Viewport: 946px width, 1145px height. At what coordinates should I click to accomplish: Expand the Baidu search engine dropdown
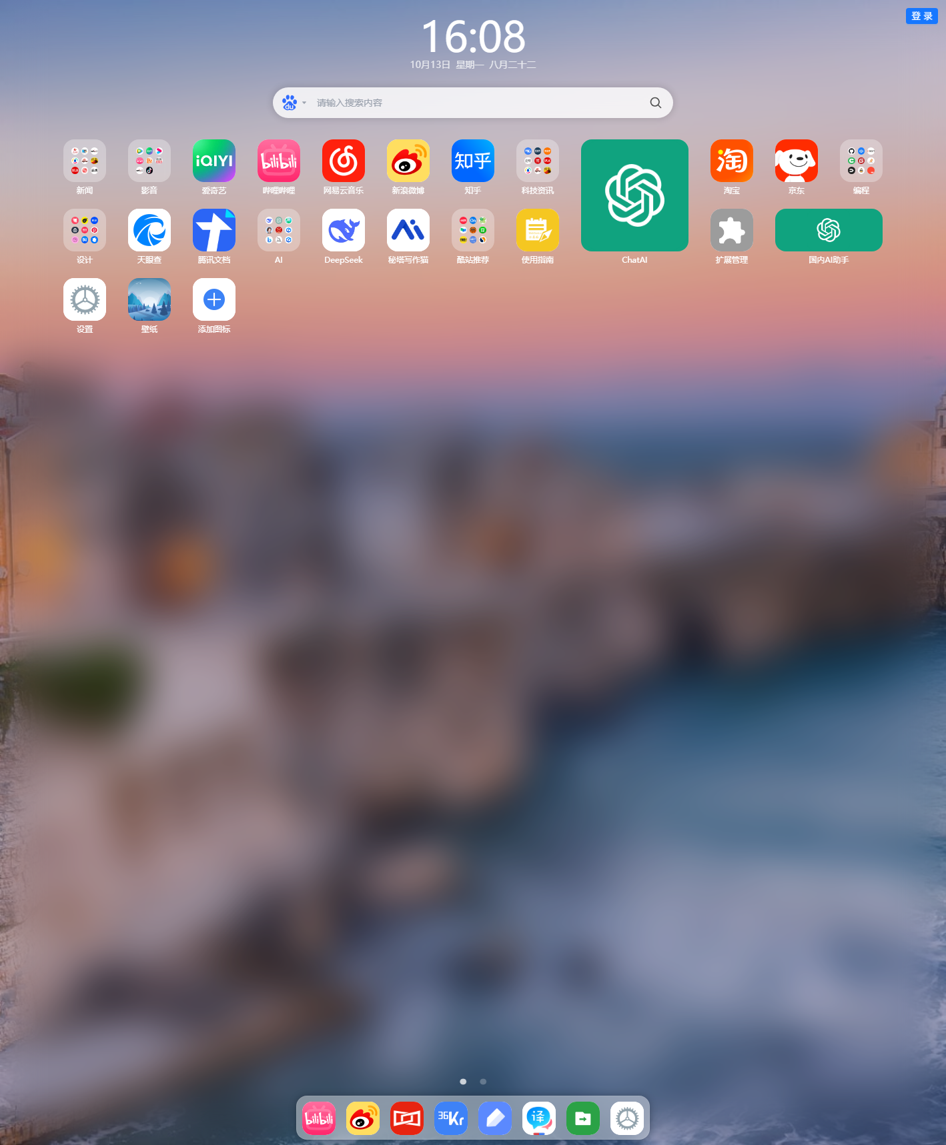[x=294, y=103]
